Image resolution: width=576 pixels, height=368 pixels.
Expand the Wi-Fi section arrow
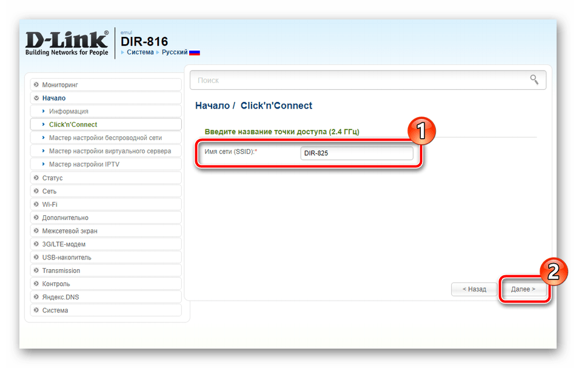[x=36, y=204]
